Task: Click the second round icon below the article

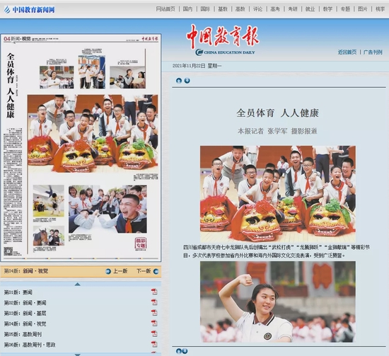Action: 185,351
